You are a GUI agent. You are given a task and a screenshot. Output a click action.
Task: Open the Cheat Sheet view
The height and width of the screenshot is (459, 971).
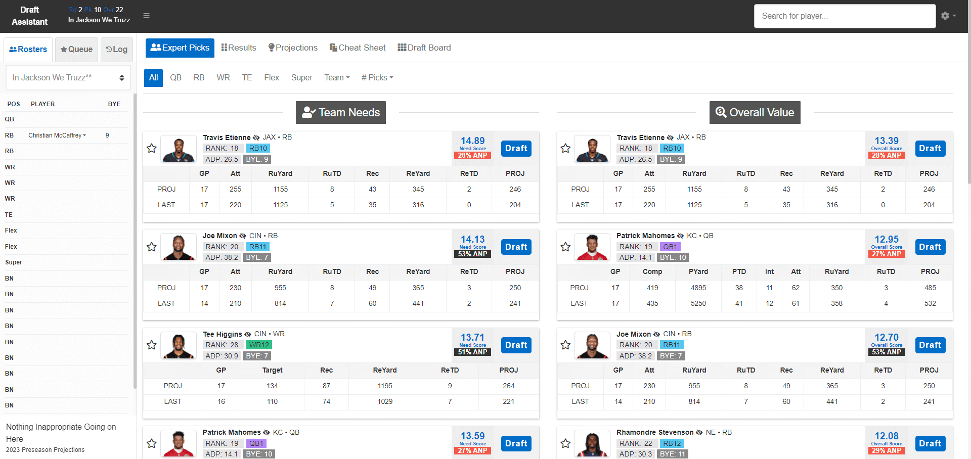coord(358,48)
